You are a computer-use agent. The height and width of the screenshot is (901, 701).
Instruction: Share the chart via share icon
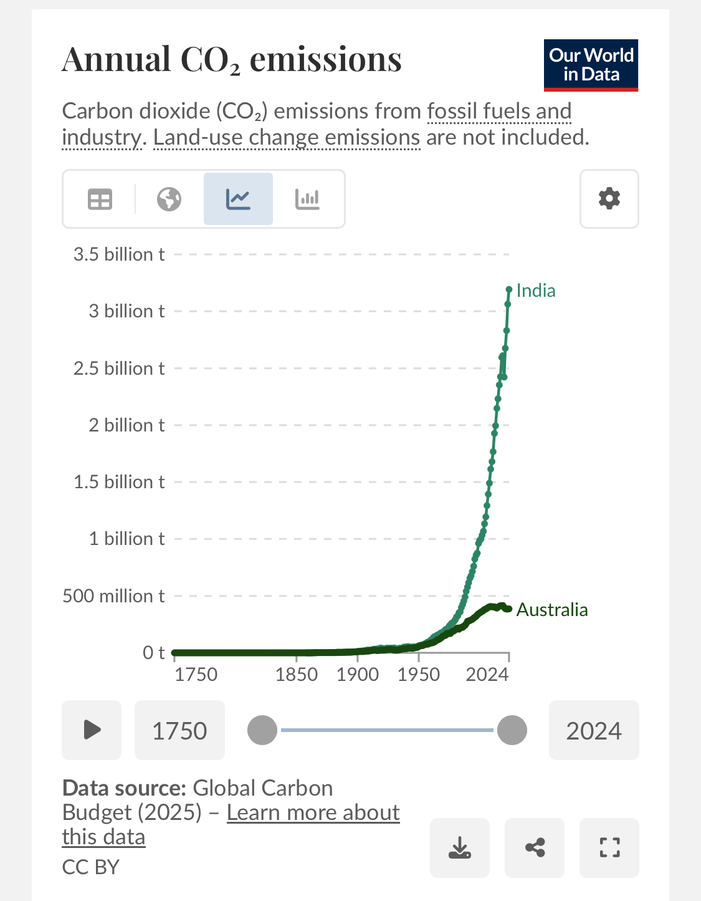pyautogui.click(x=535, y=847)
